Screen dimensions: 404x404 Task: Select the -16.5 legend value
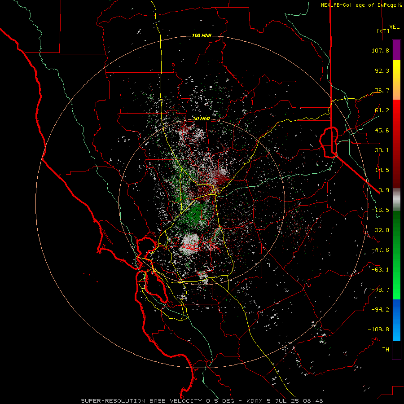click(380, 210)
